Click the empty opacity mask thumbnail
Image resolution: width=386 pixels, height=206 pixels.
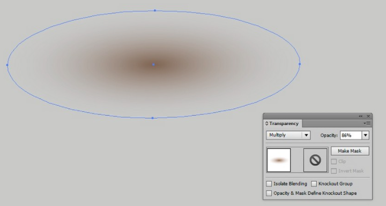(315, 160)
